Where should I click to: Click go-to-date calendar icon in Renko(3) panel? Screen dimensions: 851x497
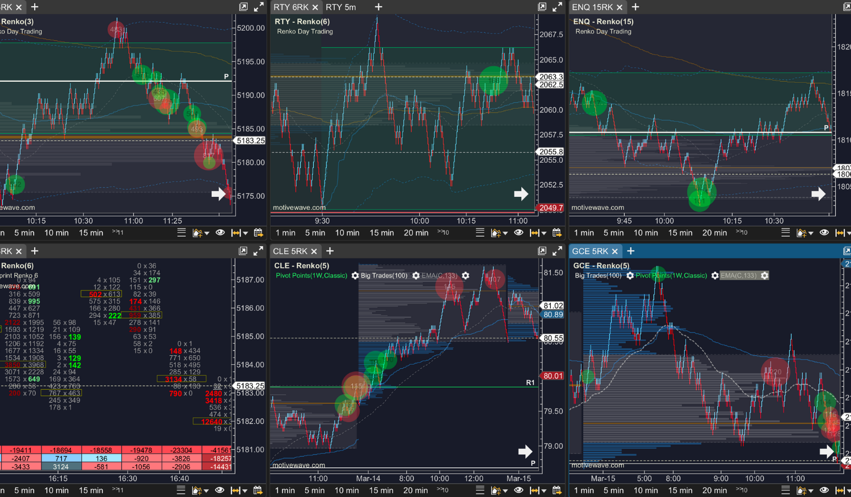point(259,233)
